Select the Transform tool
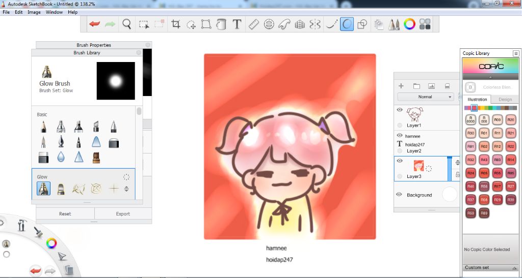 [x=206, y=24]
